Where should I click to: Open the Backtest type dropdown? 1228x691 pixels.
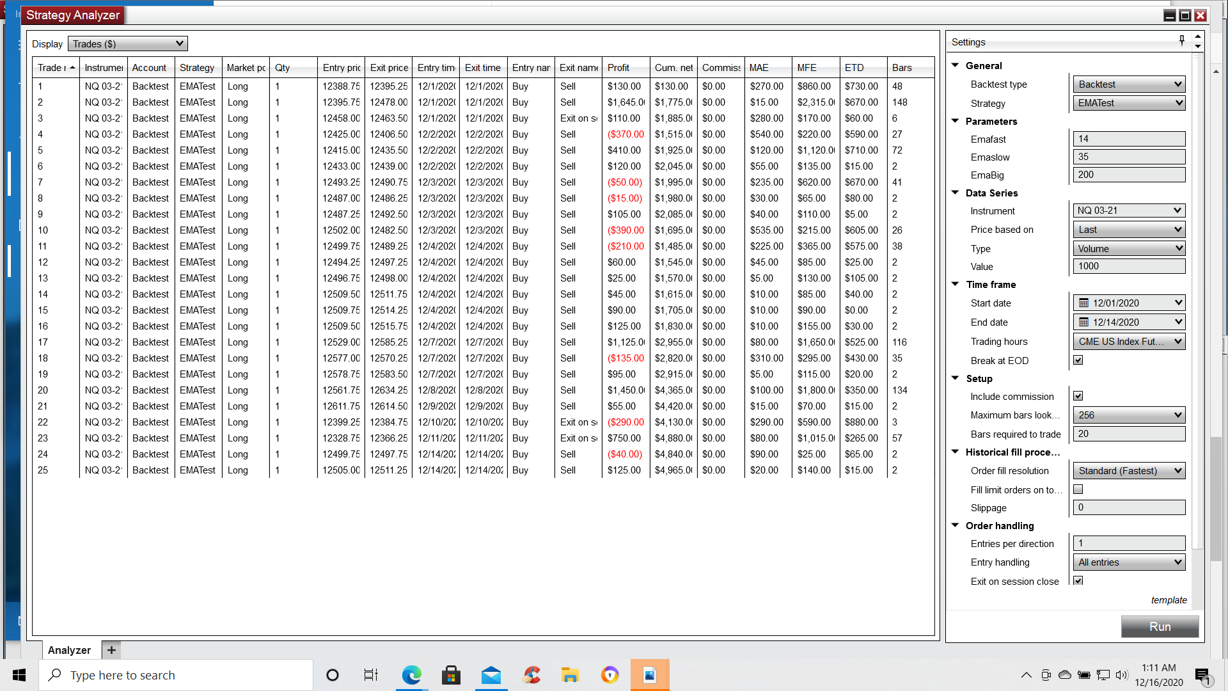point(1129,84)
